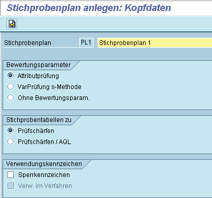Toggle the greyed Verw. im Verfahren checkbox

[10, 186]
